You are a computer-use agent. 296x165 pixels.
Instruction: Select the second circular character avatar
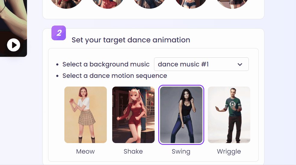(x=107, y=4)
